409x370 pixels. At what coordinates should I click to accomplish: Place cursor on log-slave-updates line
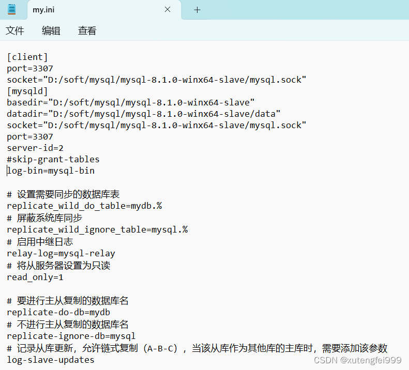pyautogui.click(x=50, y=360)
